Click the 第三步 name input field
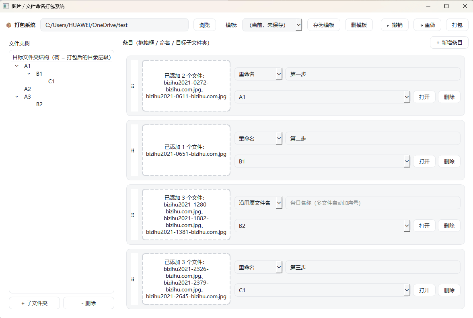 [373, 267]
